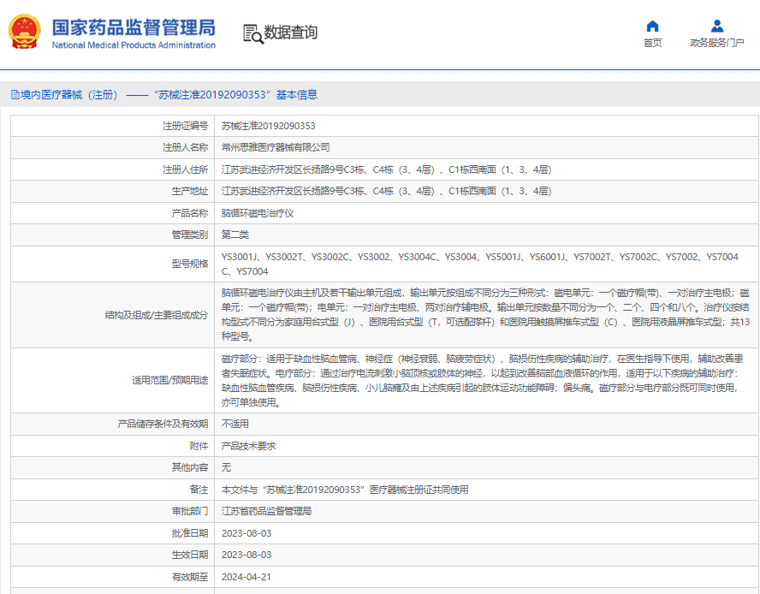Click 国家药品监督管理局 site title
Viewport: 760px width, 594px height.
134,27
